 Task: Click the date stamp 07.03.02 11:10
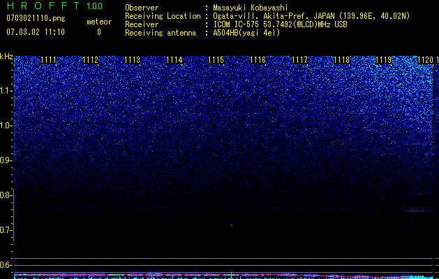pyautogui.click(x=36, y=32)
